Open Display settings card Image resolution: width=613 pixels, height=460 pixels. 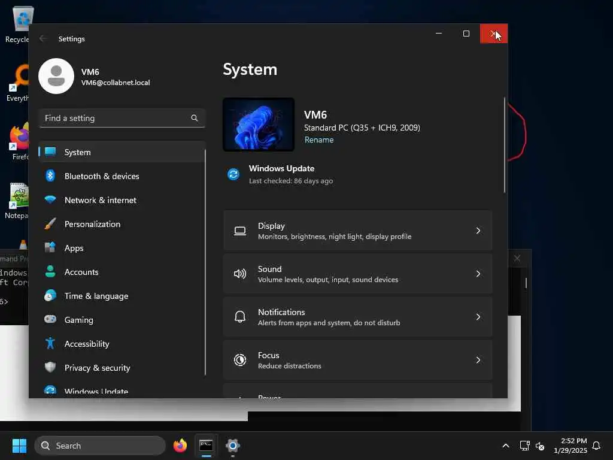(357, 231)
